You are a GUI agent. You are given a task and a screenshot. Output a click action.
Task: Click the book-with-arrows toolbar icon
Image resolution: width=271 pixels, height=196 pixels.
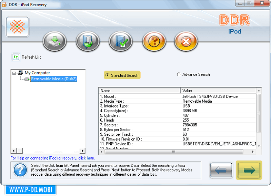pos(88,41)
